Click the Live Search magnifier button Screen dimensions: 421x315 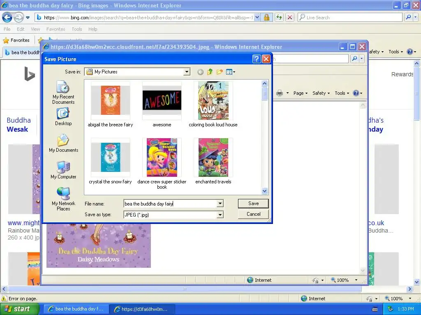tap(408, 17)
